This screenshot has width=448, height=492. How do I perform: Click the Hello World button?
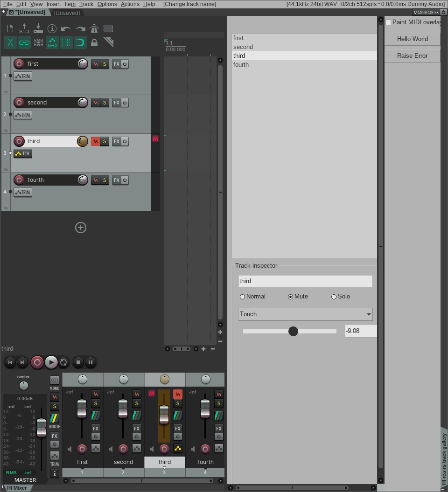(412, 39)
